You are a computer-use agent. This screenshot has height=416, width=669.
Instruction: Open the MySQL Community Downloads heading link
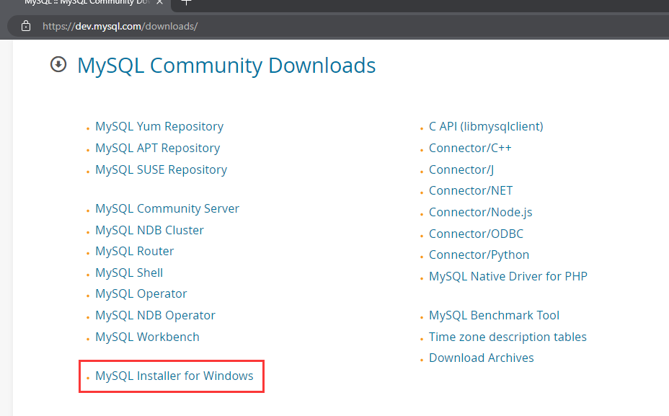click(x=226, y=65)
